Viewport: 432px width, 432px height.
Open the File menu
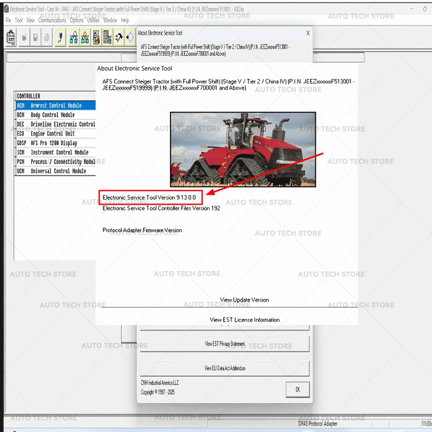(8, 20)
